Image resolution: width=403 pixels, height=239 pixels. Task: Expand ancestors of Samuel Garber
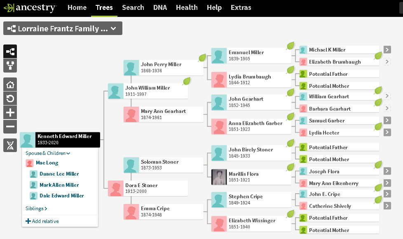(387, 120)
